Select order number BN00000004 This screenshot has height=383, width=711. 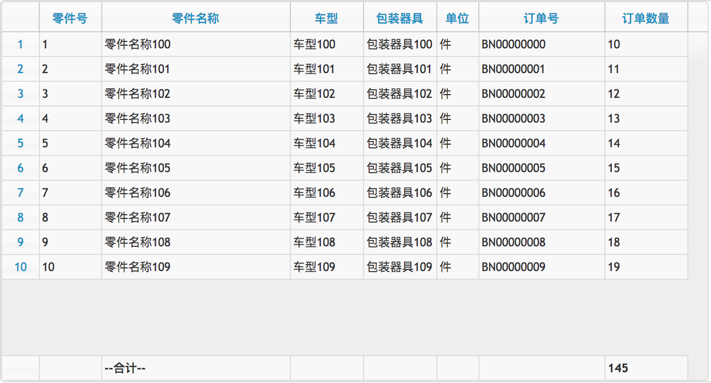point(542,144)
